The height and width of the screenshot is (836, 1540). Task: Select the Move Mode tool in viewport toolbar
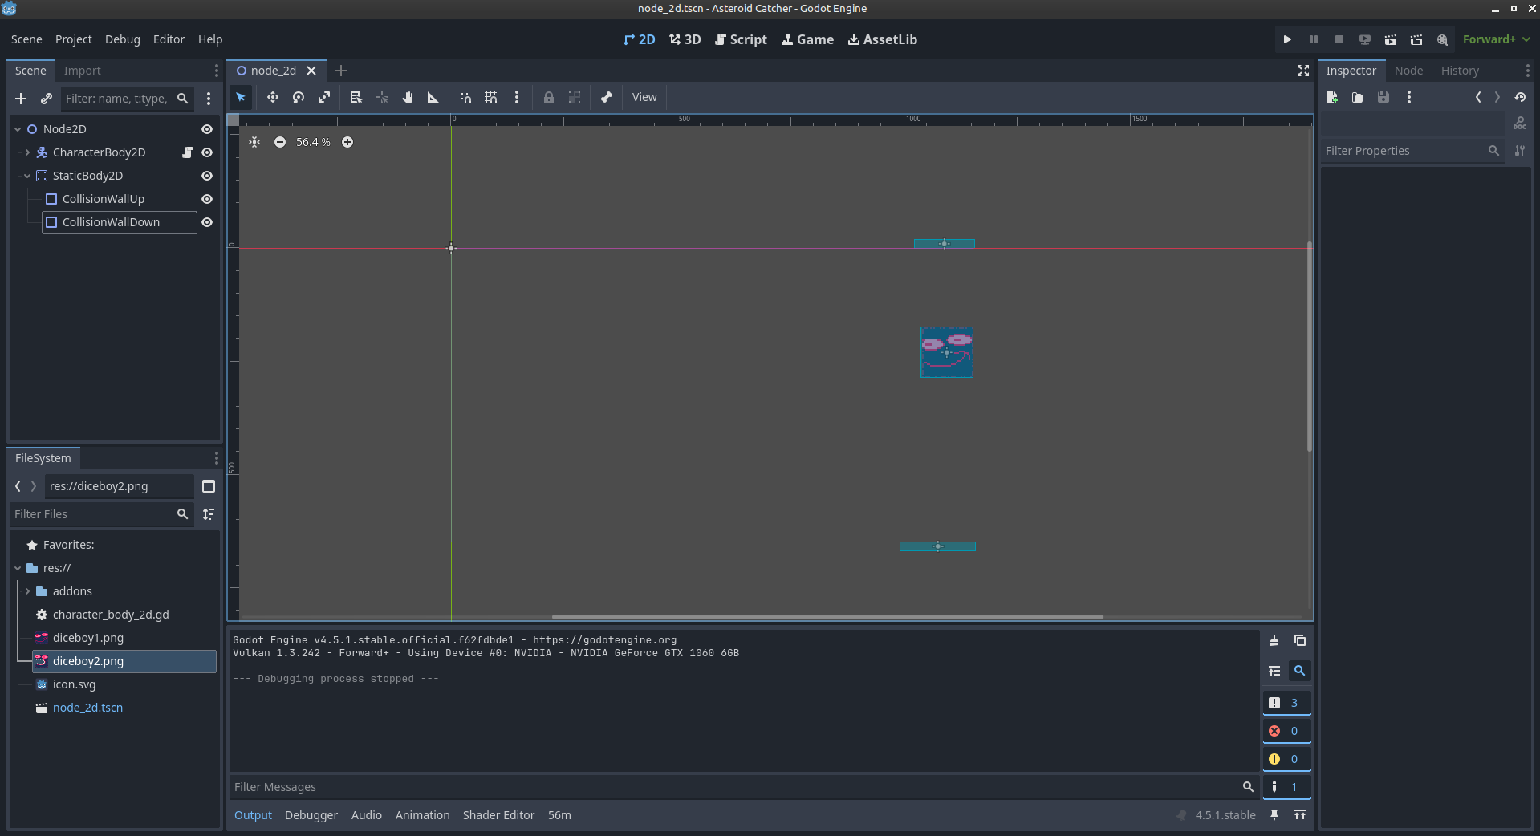pos(273,97)
